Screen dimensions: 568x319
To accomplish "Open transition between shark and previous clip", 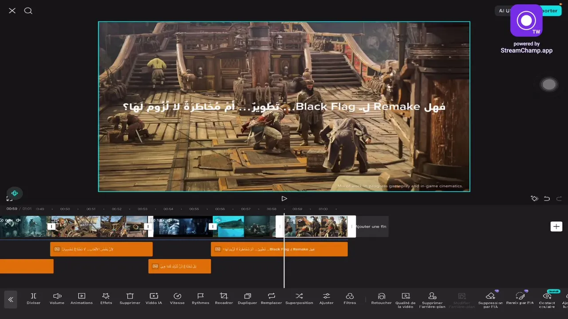I will click(x=213, y=226).
